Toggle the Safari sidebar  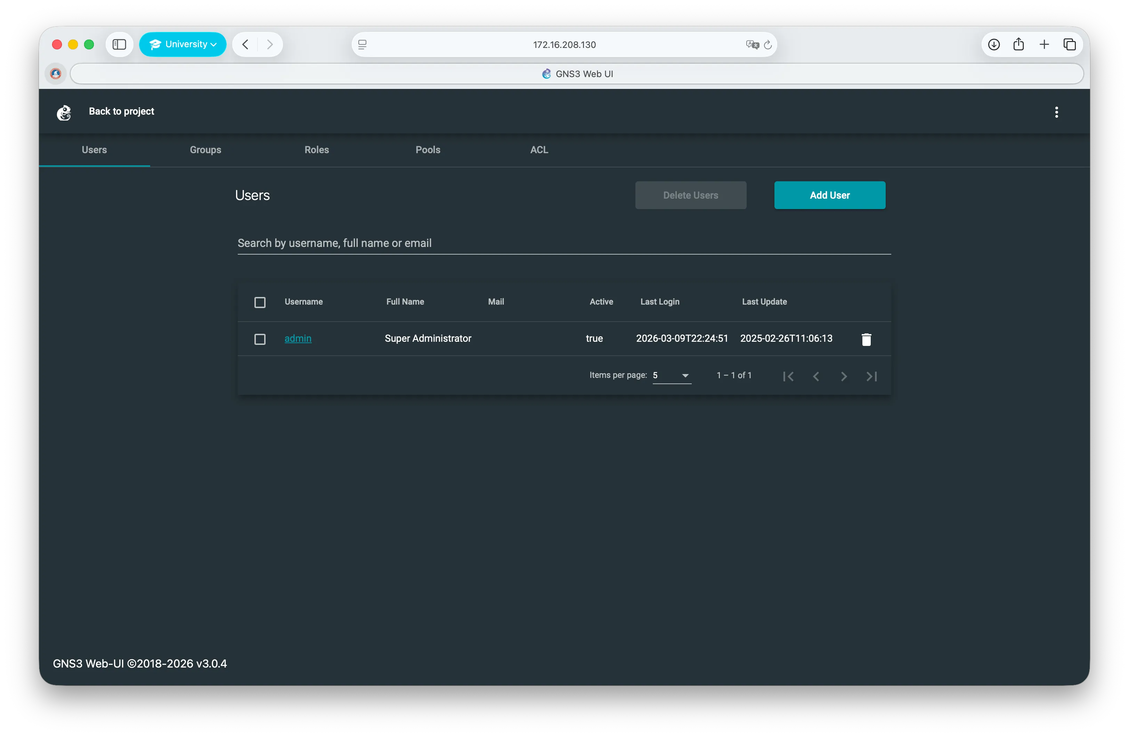point(119,44)
